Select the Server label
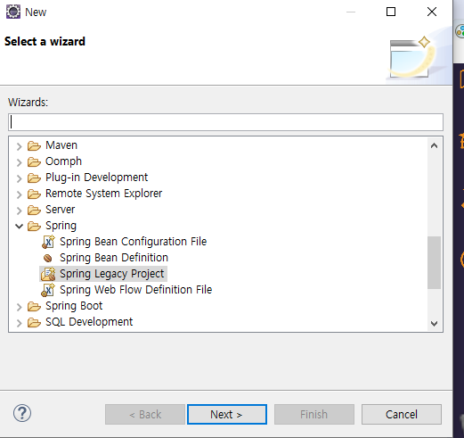Viewport: 464px width, 438px height. click(x=60, y=210)
